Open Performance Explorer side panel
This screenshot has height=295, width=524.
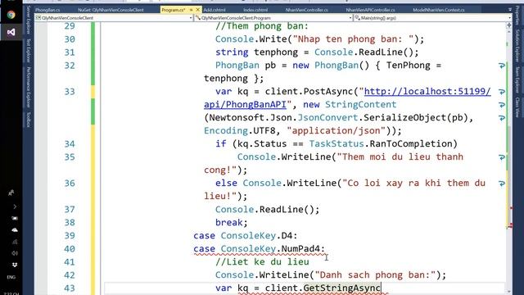pyautogui.click(x=29, y=87)
